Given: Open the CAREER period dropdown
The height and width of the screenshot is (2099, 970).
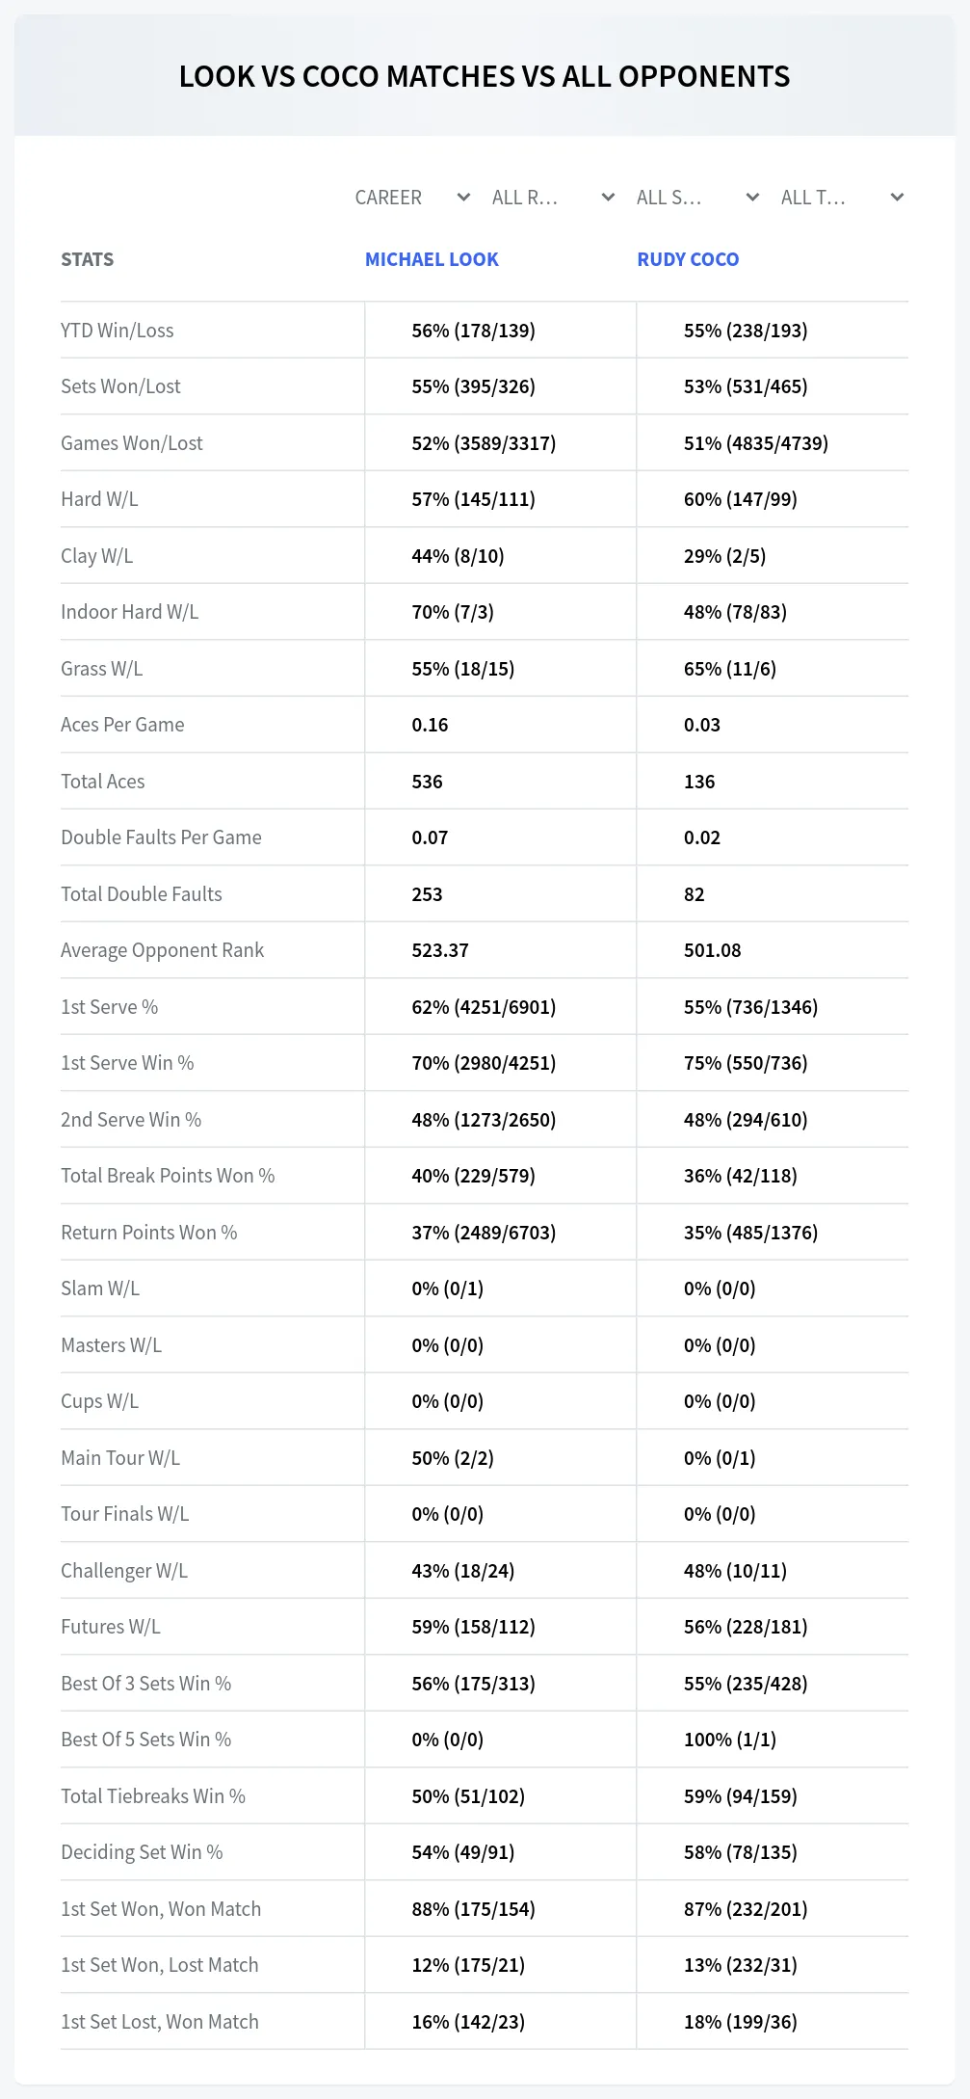Looking at the screenshot, I should tap(412, 198).
